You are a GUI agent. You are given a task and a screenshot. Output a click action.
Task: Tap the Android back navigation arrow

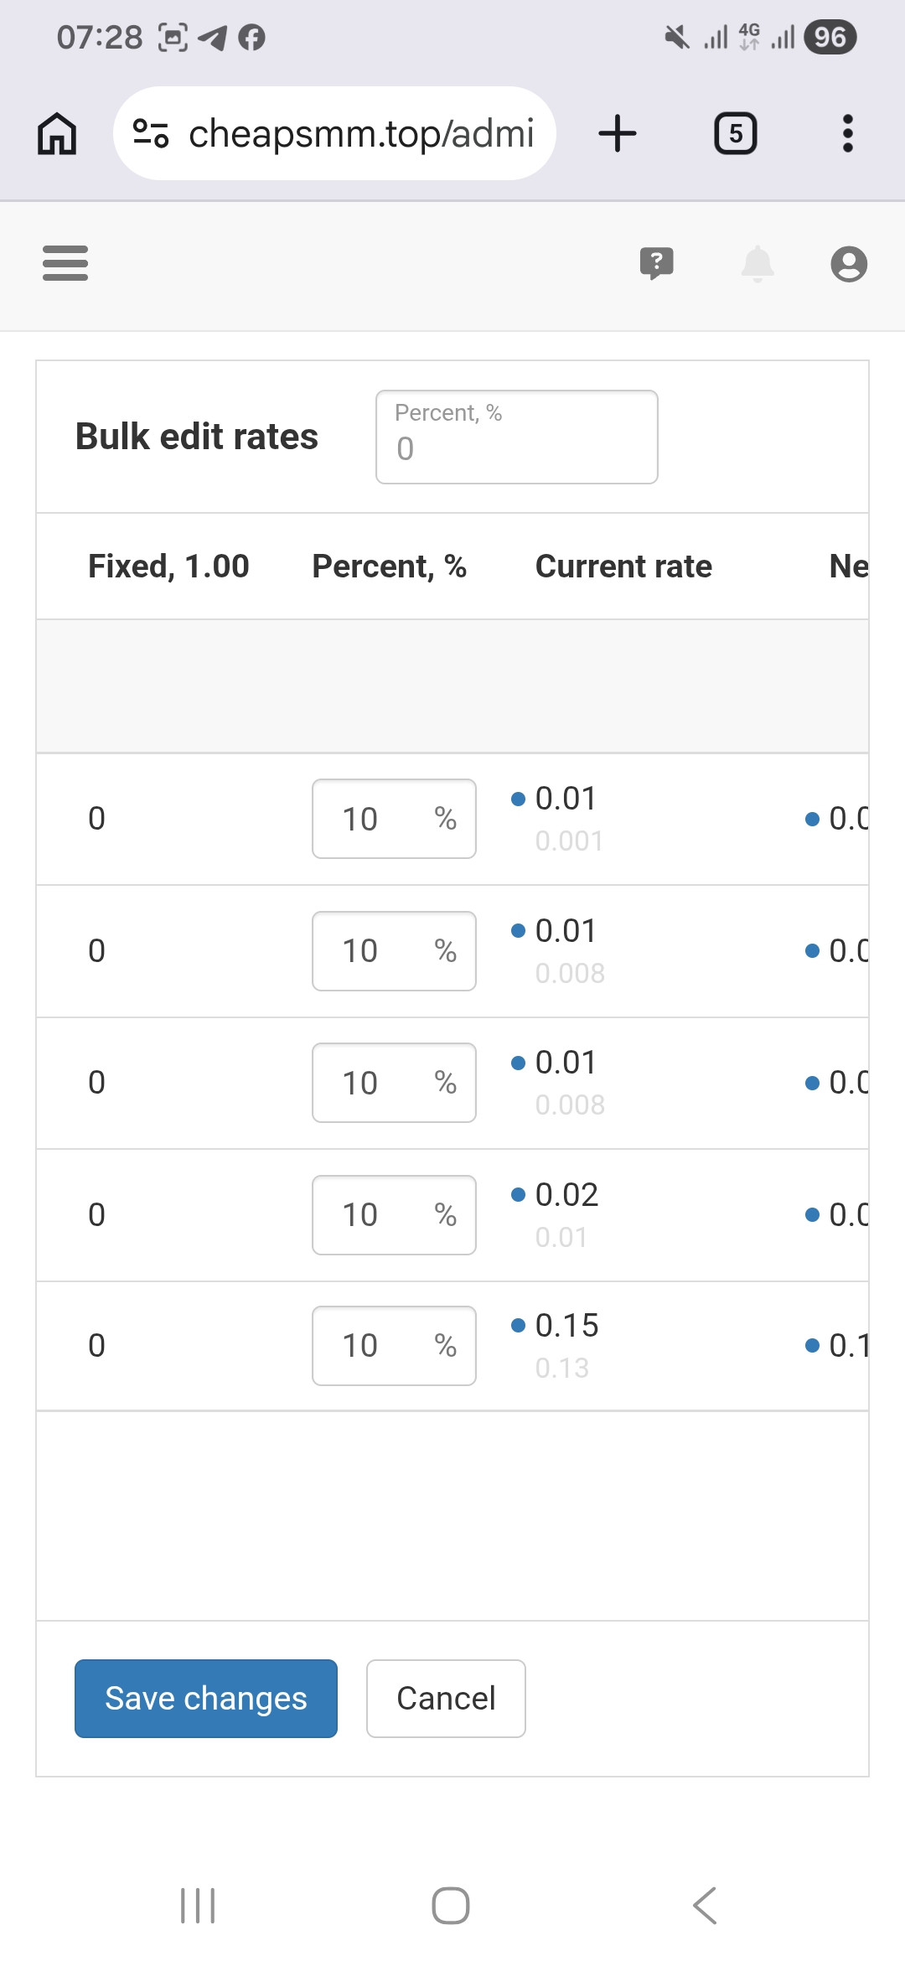[705, 1906]
